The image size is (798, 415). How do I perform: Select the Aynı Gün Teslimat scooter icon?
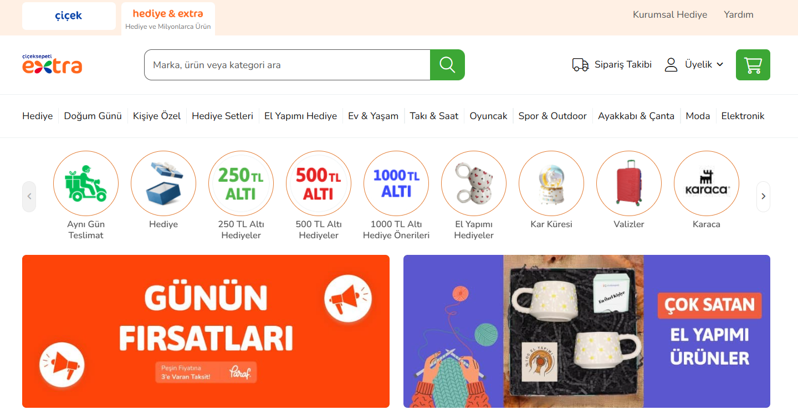pos(86,183)
